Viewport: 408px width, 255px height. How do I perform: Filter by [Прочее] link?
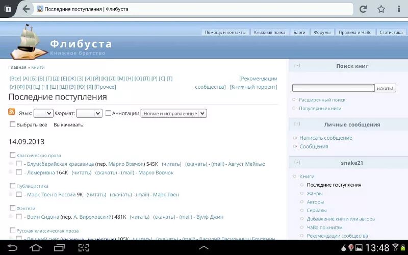(105, 87)
